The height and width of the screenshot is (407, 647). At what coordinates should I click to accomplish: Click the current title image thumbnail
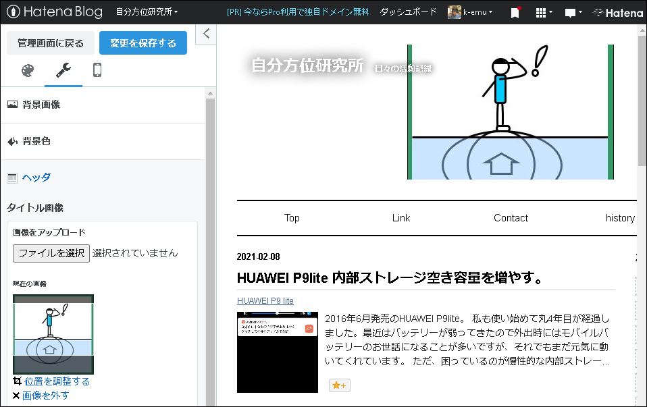53,334
